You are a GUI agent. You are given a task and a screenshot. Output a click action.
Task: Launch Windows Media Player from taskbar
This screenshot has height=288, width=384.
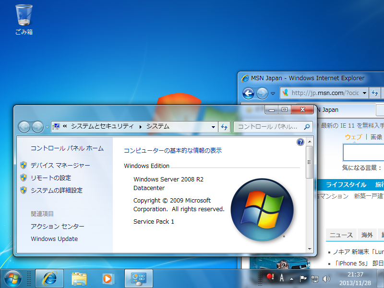108,279
